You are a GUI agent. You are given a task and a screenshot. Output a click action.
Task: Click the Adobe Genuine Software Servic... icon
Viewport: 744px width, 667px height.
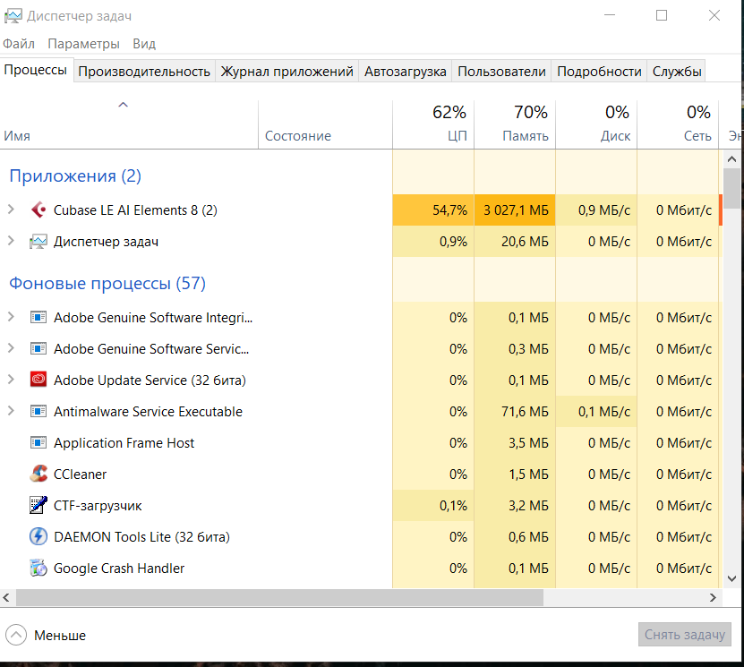click(x=38, y=348)
